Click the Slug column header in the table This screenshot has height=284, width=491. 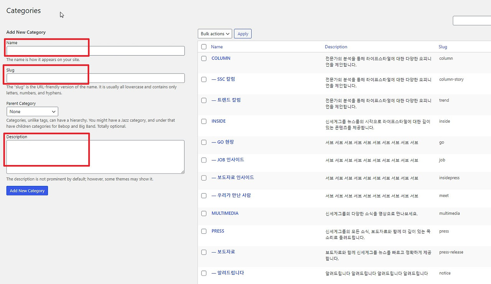[443, 47]
